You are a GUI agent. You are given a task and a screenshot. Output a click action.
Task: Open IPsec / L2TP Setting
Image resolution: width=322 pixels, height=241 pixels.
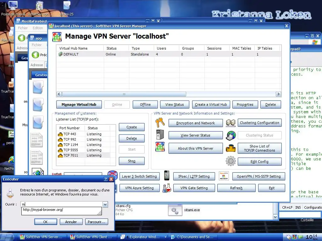click(x=194, y=176)
